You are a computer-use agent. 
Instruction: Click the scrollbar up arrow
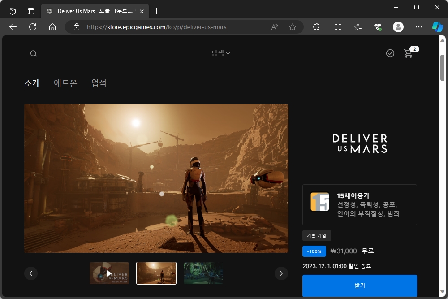pyautogui.click(x=442, y=40)
